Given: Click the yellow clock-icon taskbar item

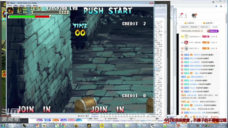Looking at the screenshot, I should coord(105,125).
